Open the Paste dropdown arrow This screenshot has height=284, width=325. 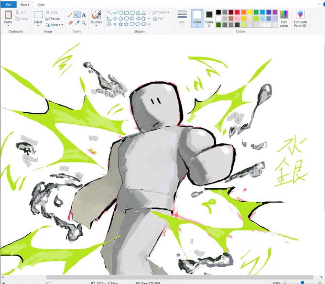click(8, 25)
